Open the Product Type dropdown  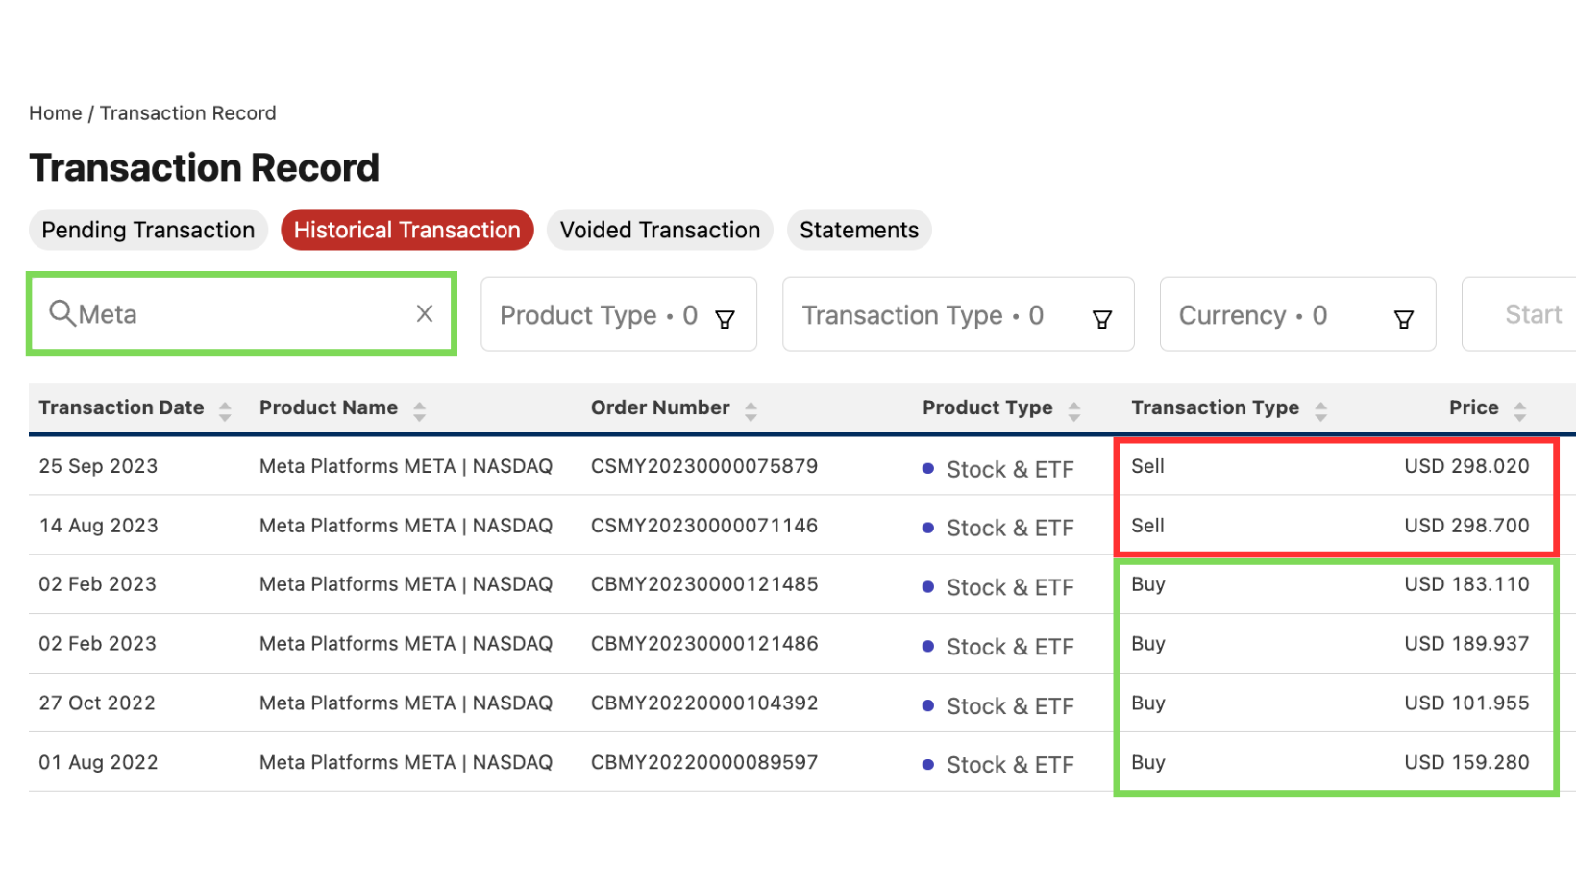(619, 314)
